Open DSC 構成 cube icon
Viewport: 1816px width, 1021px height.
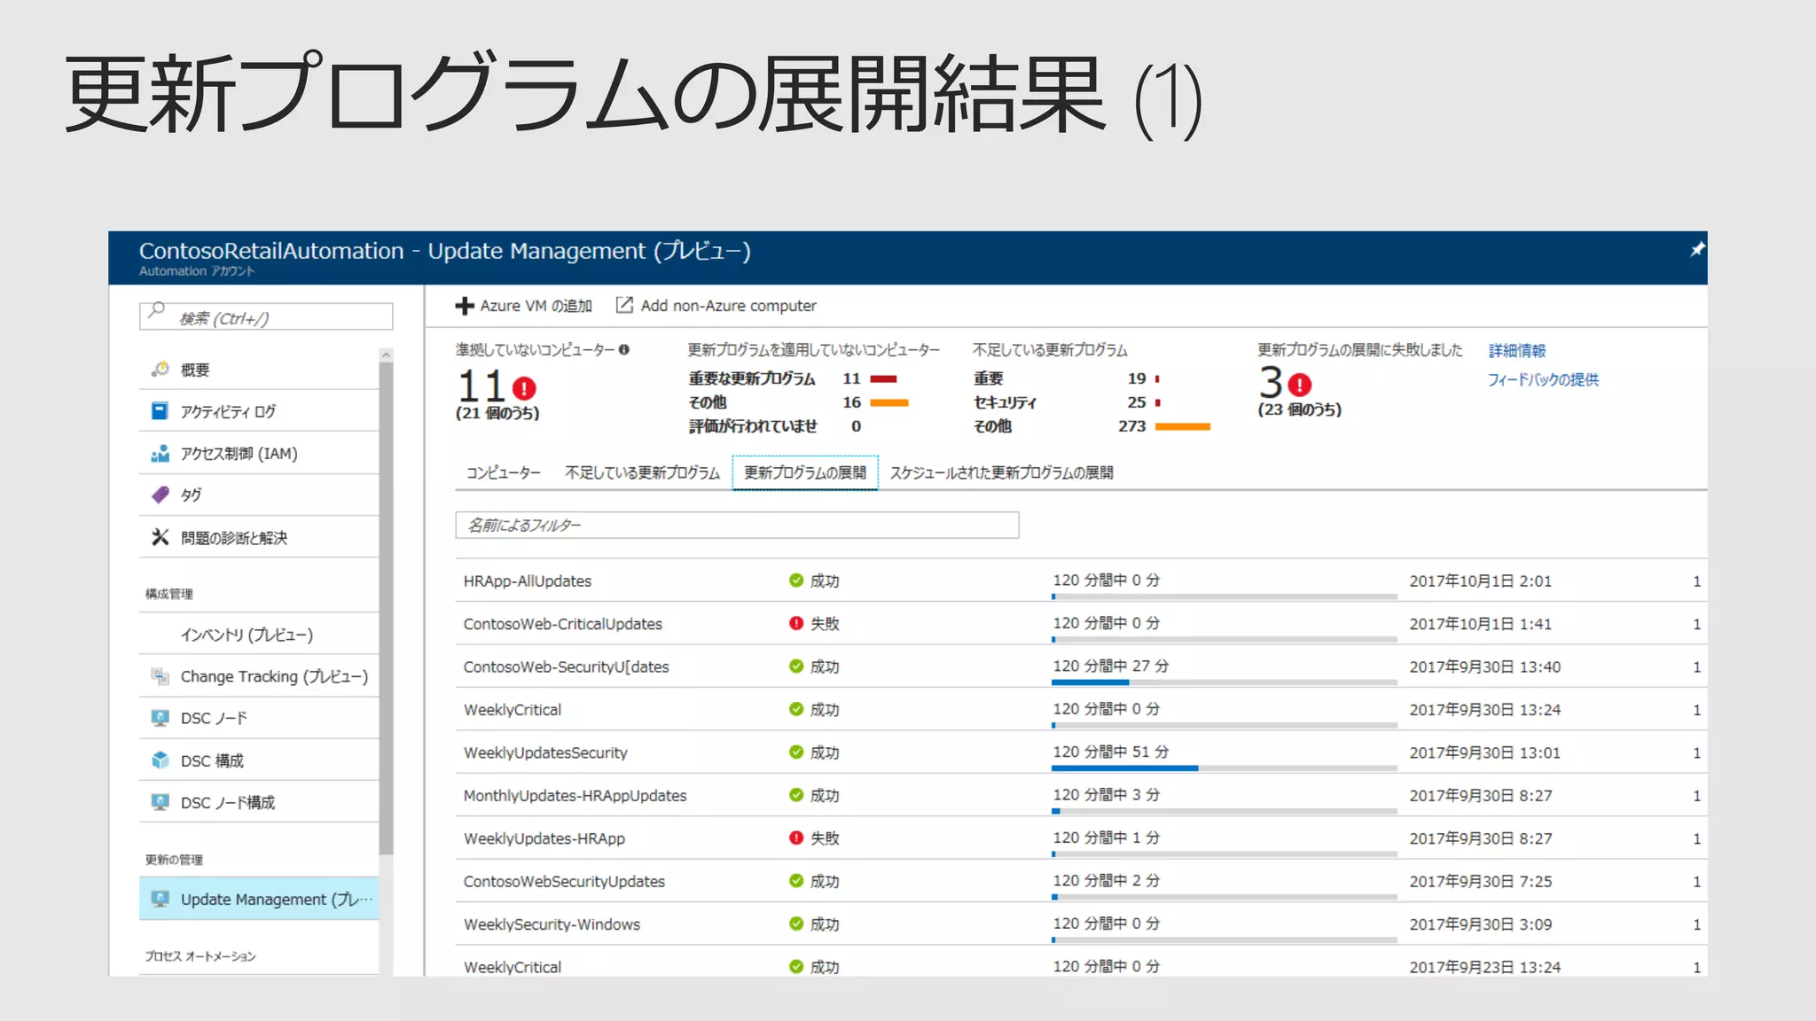(160, 760)
